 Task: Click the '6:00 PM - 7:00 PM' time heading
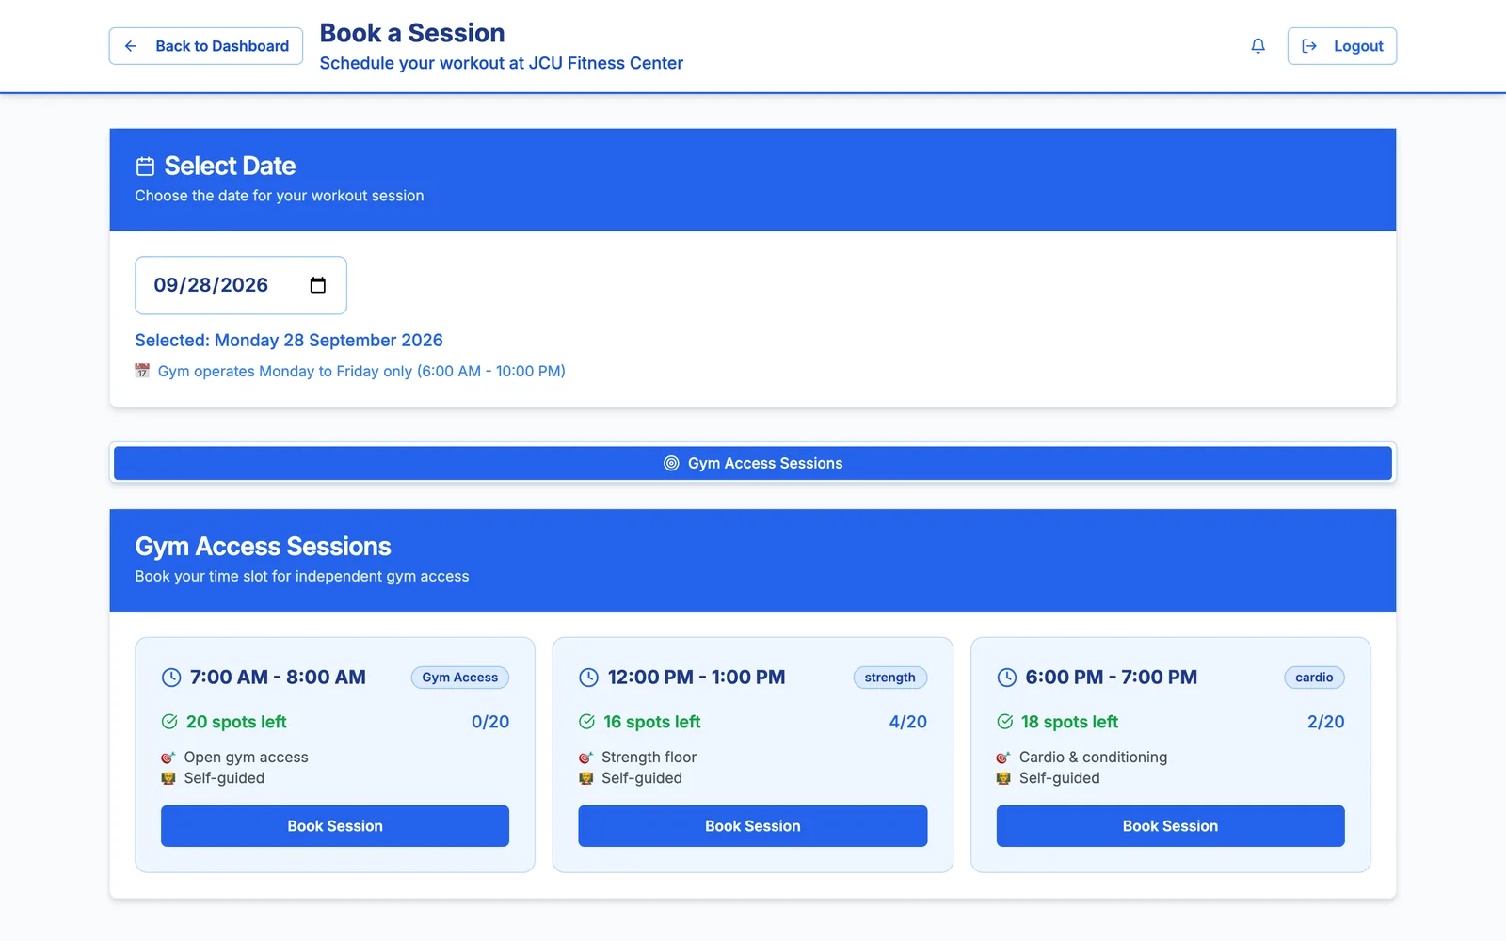point(1112,678)
